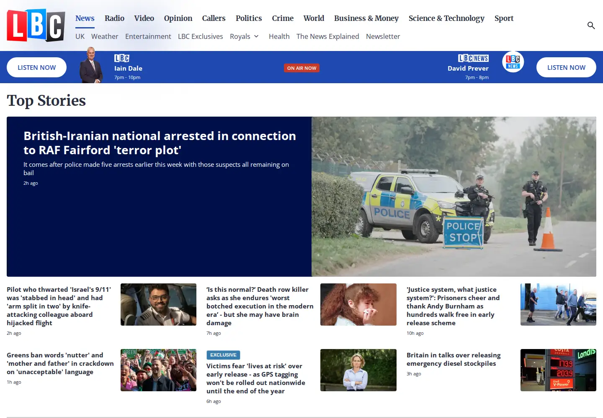Open the search magnifier icon
This screenshot has width=603, height=418.
pyautogui.click(x=591, y=25)
